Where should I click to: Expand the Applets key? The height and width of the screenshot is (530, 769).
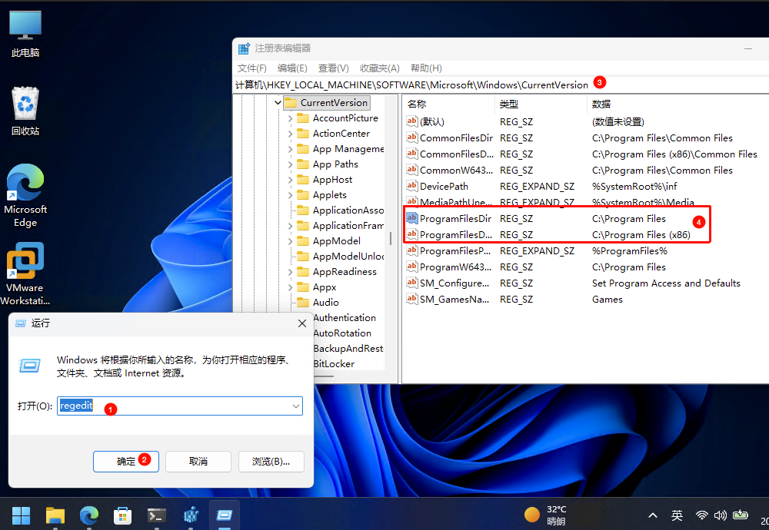pyautogui.click(x=290, y=195)
